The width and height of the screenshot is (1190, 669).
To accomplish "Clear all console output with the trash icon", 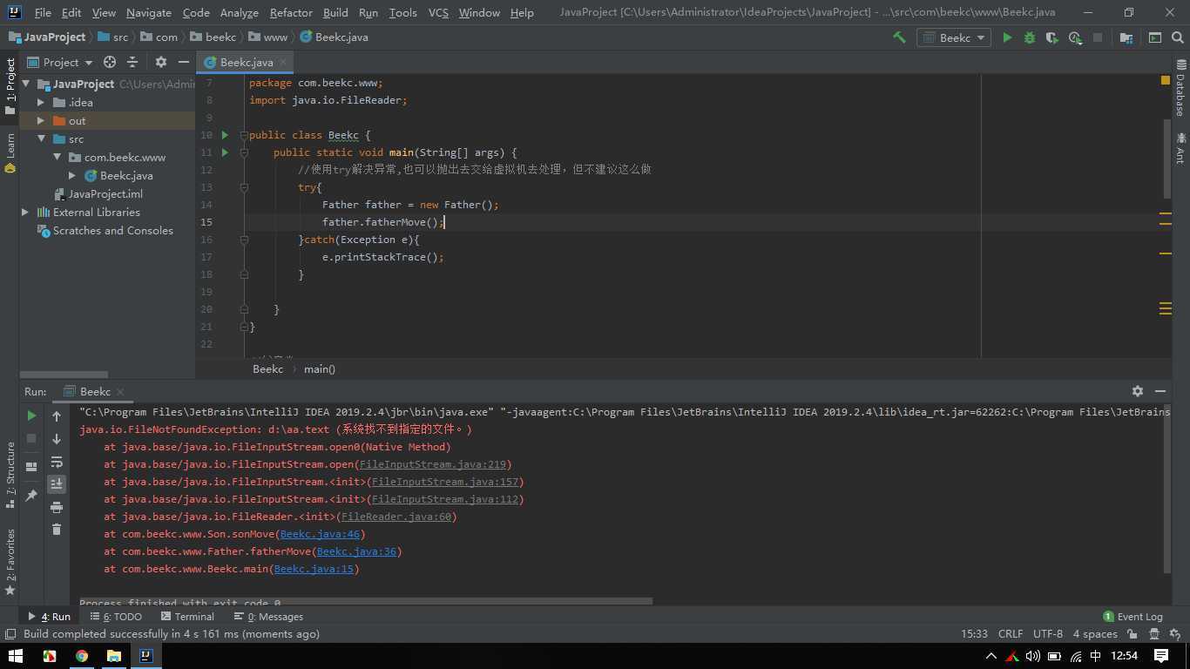I will click(x=57, y=529).
